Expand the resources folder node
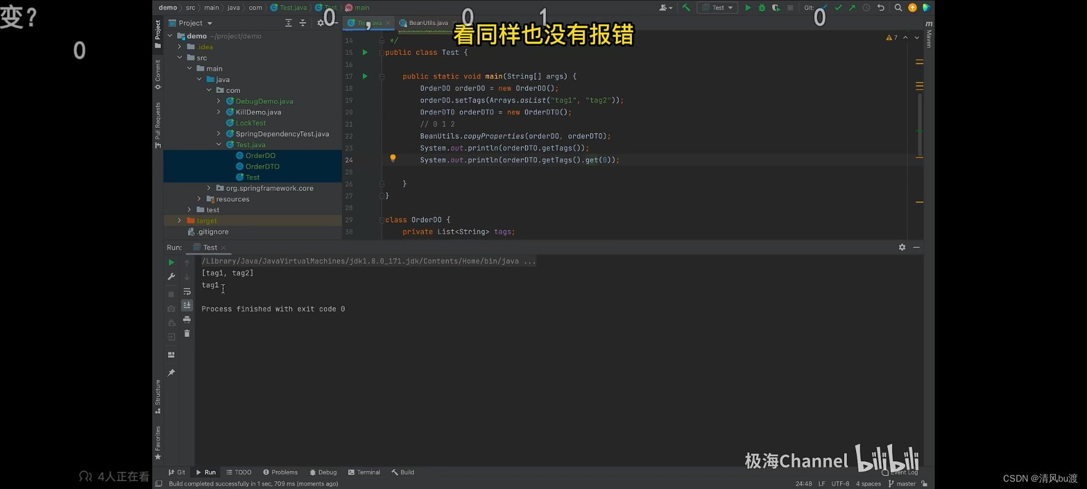Viewport: 1087px width, 489px height. click(199, 199)
